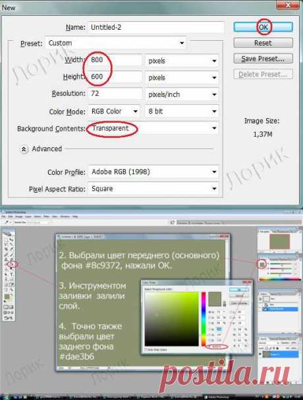Click the Resolution field showing 72

115,94
